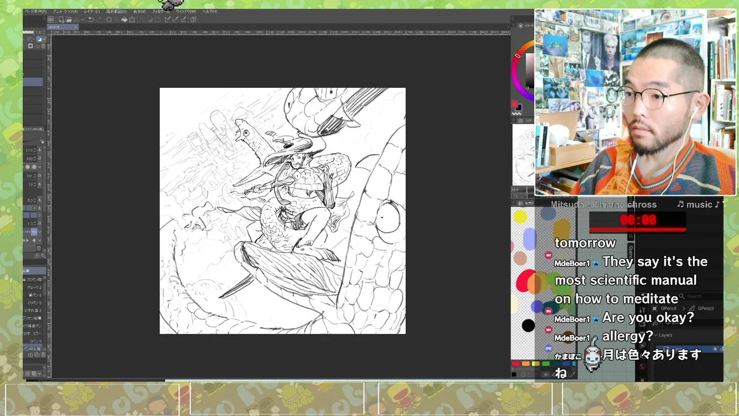
Task: Open the レイヤー(L) menu
Action: (x=92, y=12)
